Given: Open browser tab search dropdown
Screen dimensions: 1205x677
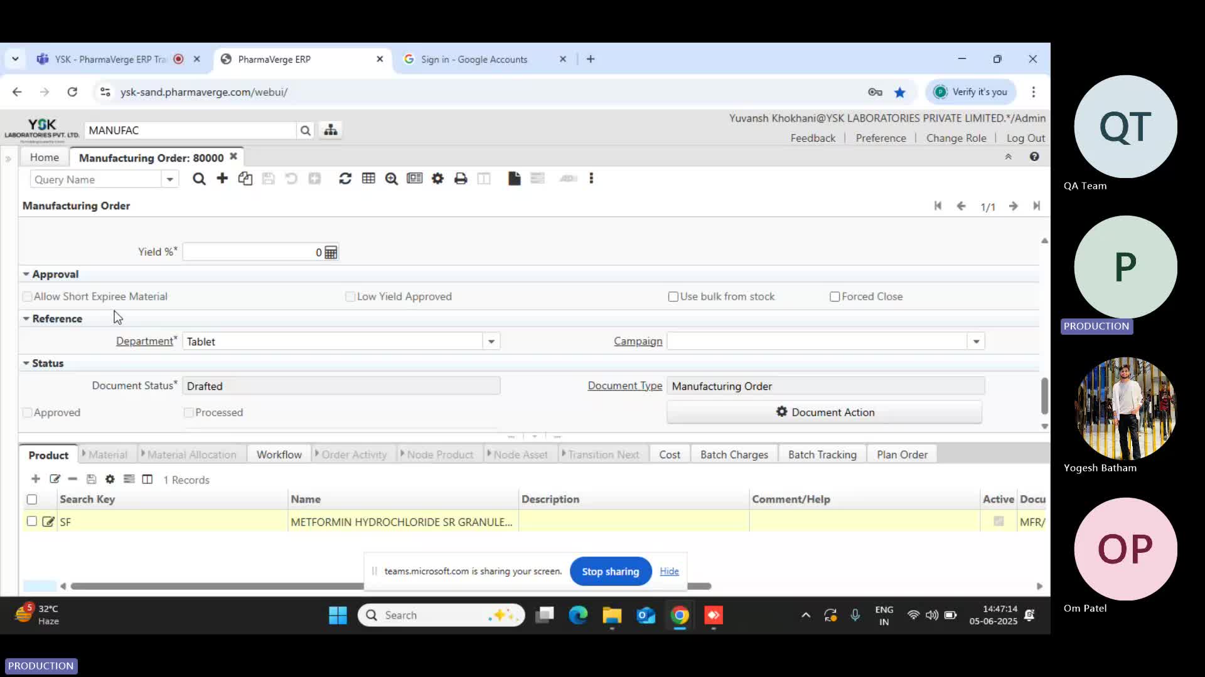Looking at the screenshot, I should tap(15, 59).
